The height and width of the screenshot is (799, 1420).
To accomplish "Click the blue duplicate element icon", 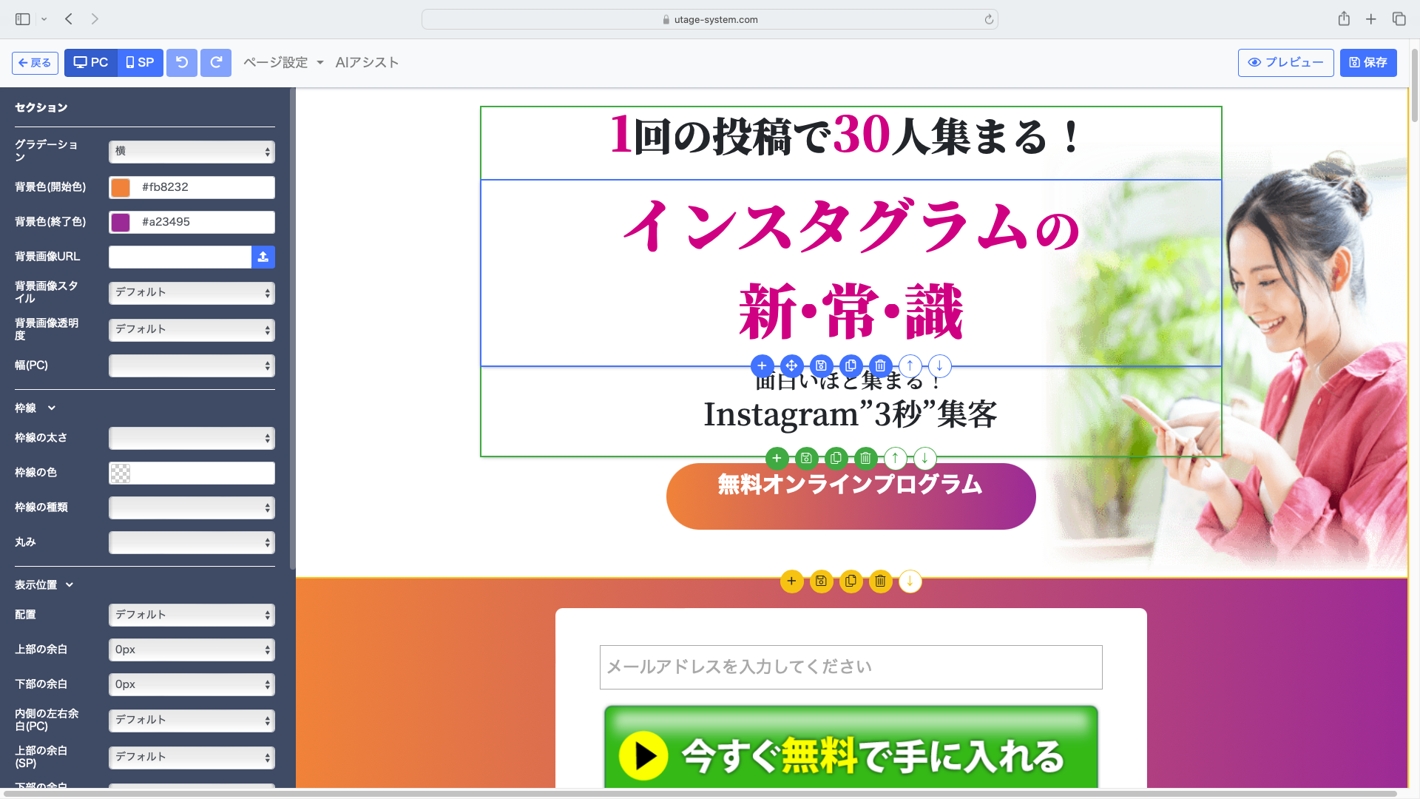I will [851, 365].
